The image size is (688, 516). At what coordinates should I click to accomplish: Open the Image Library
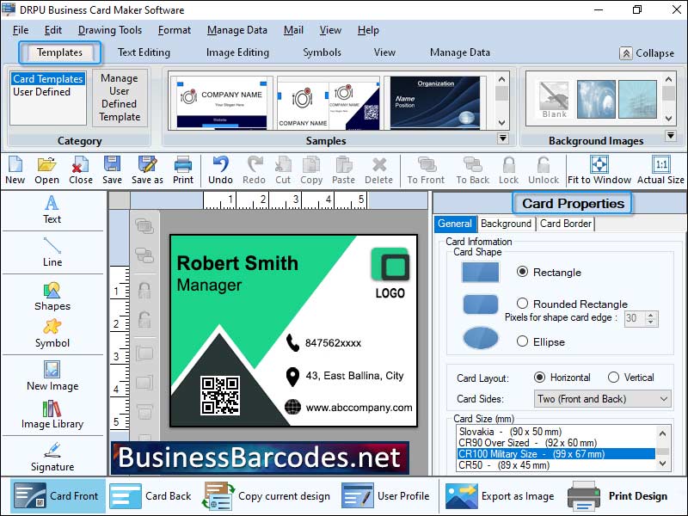(x=52, y=417)
